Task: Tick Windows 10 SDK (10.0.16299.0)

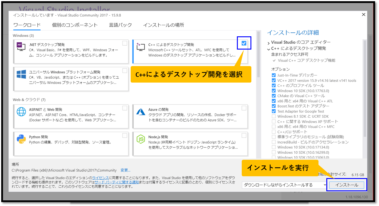Action: tap(274, 152)
